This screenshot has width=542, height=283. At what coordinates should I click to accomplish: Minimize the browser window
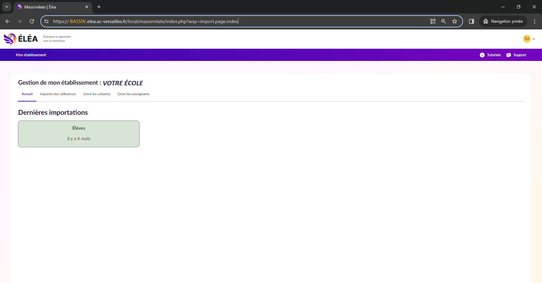coord(503,7)
